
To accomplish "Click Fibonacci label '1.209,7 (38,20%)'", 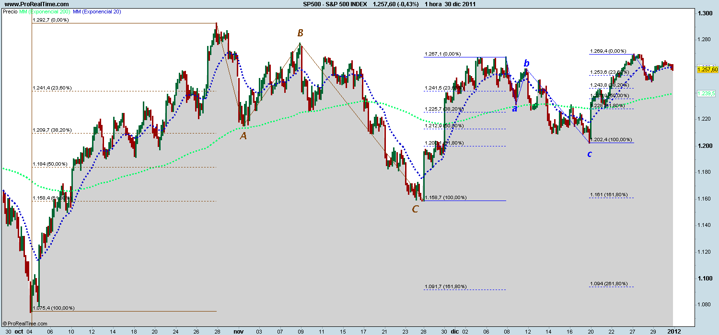I will point(52,130).
